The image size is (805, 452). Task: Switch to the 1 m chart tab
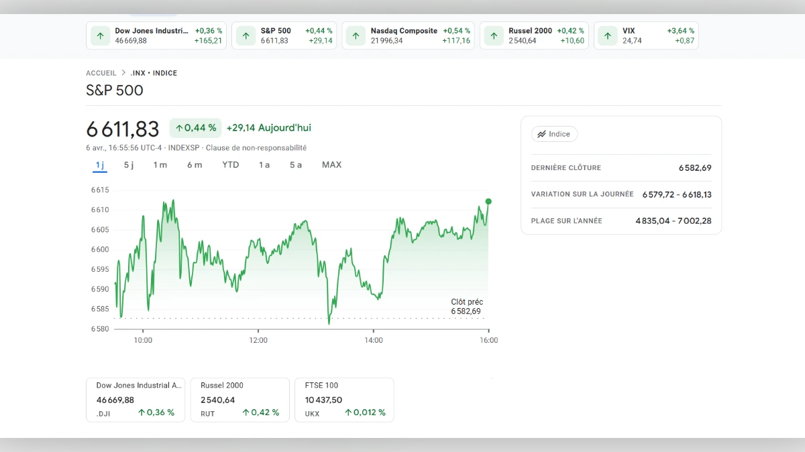pos(160,164)
